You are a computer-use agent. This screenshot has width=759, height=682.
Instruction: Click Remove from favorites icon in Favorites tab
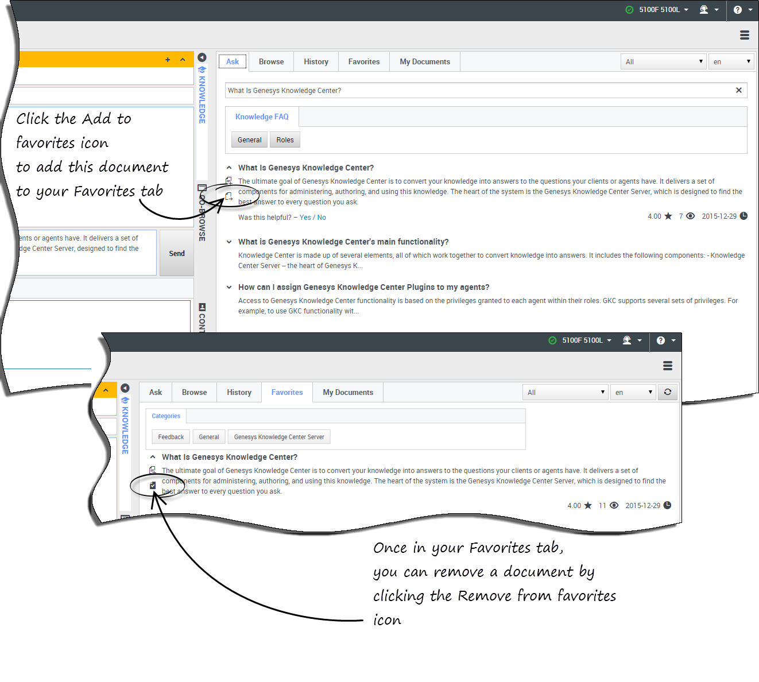pyautogui.click(x=153, y=486)
